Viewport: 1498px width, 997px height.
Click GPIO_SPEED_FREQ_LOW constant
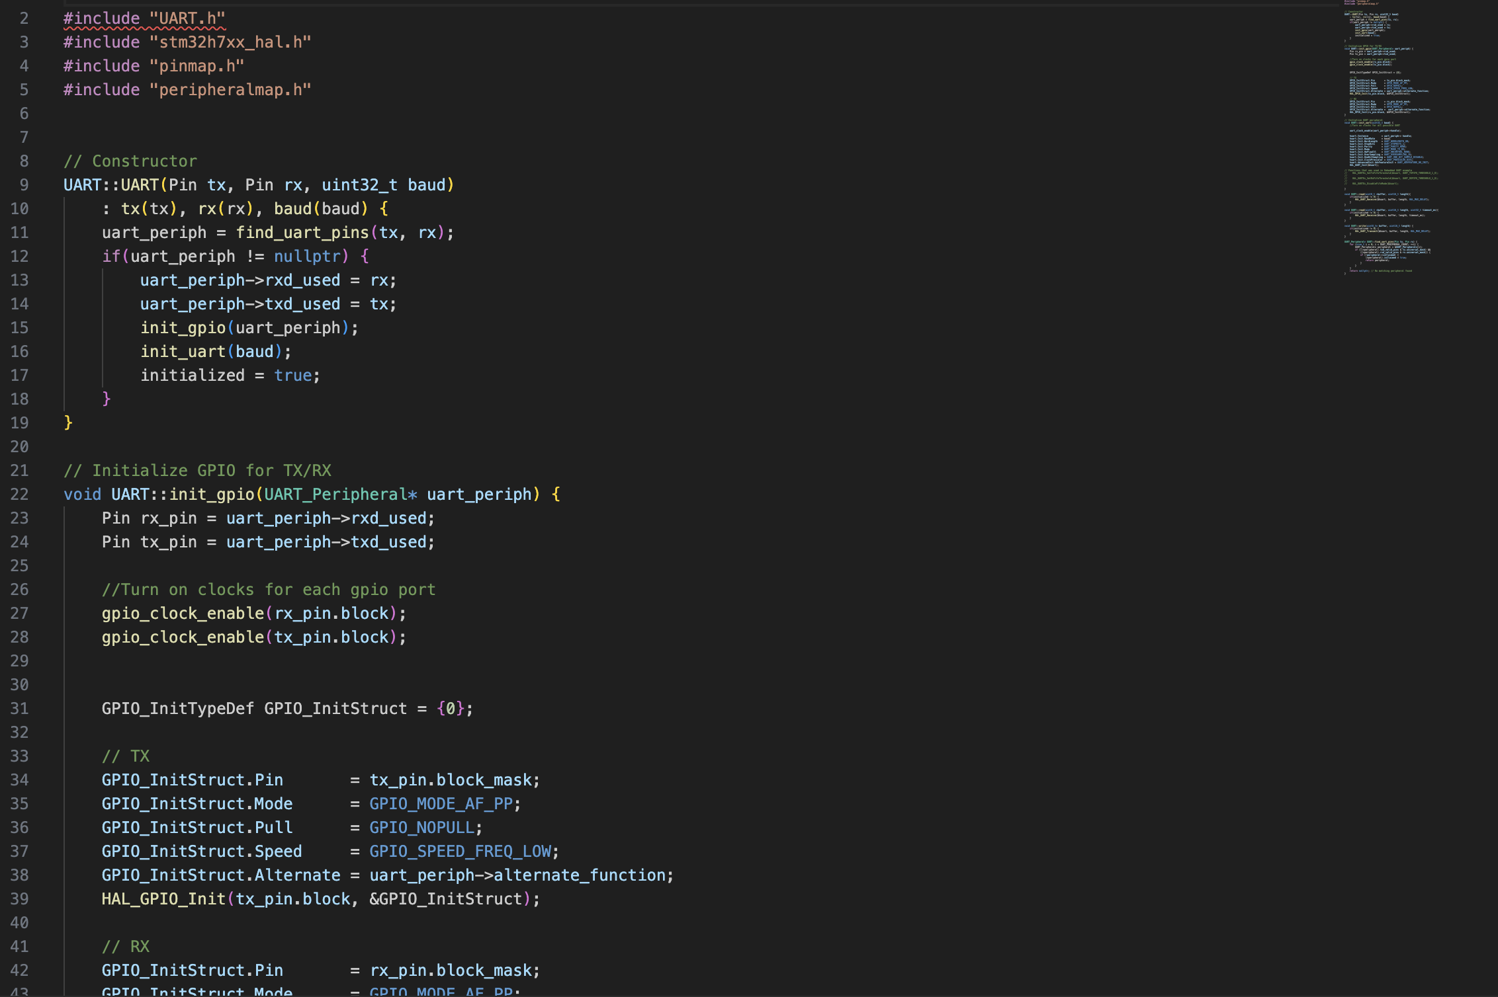[x=460, y=852]
